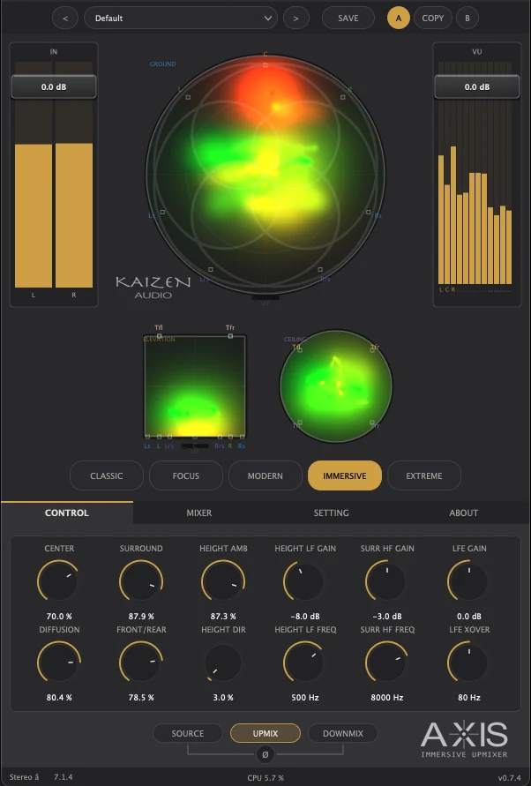Click the 0.0 dB LFE GAIN value
The image size is (531, 786).
469,616
